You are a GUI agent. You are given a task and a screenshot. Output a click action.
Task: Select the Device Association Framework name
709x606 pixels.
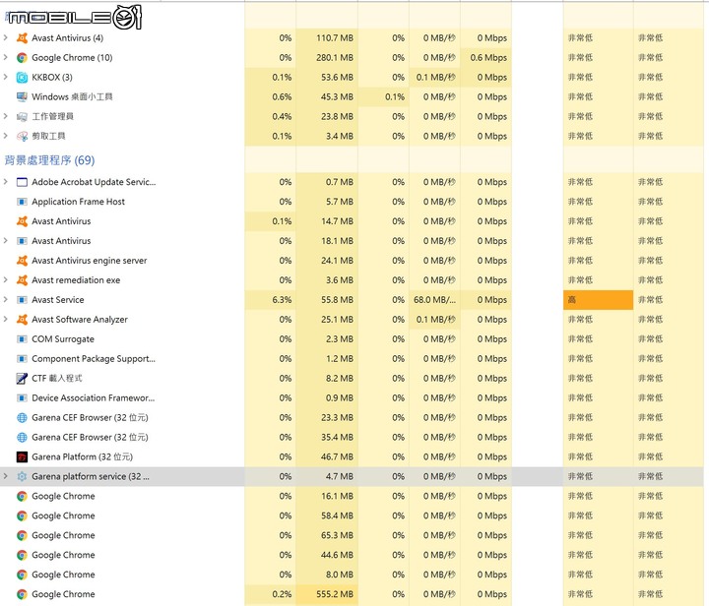pyautogui.click(x=94, y=397)
